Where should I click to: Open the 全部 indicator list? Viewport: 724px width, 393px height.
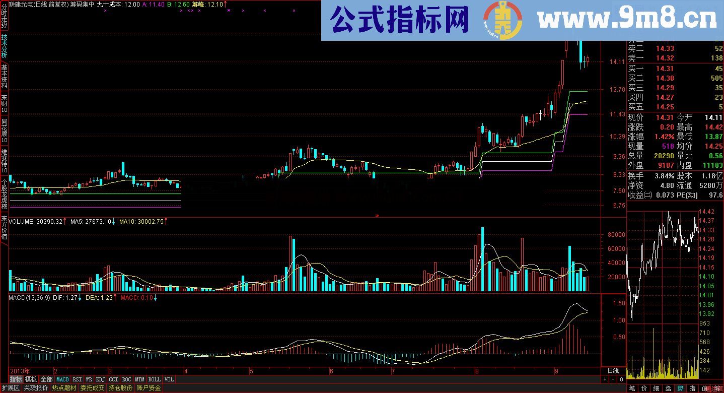coord(47,379)
